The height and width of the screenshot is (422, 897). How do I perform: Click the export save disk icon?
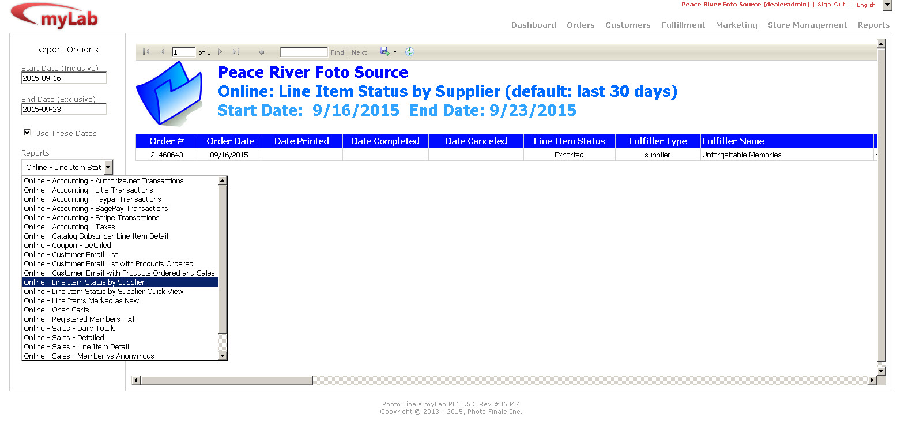[385, 51]
